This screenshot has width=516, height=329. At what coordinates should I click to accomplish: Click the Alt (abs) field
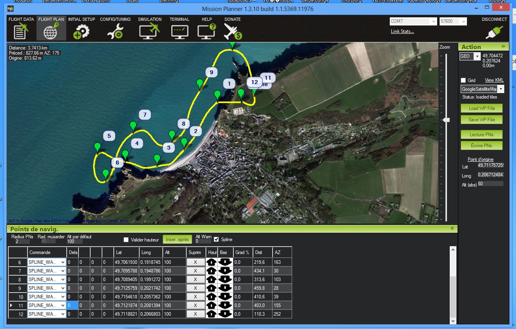tap(490, 184)
